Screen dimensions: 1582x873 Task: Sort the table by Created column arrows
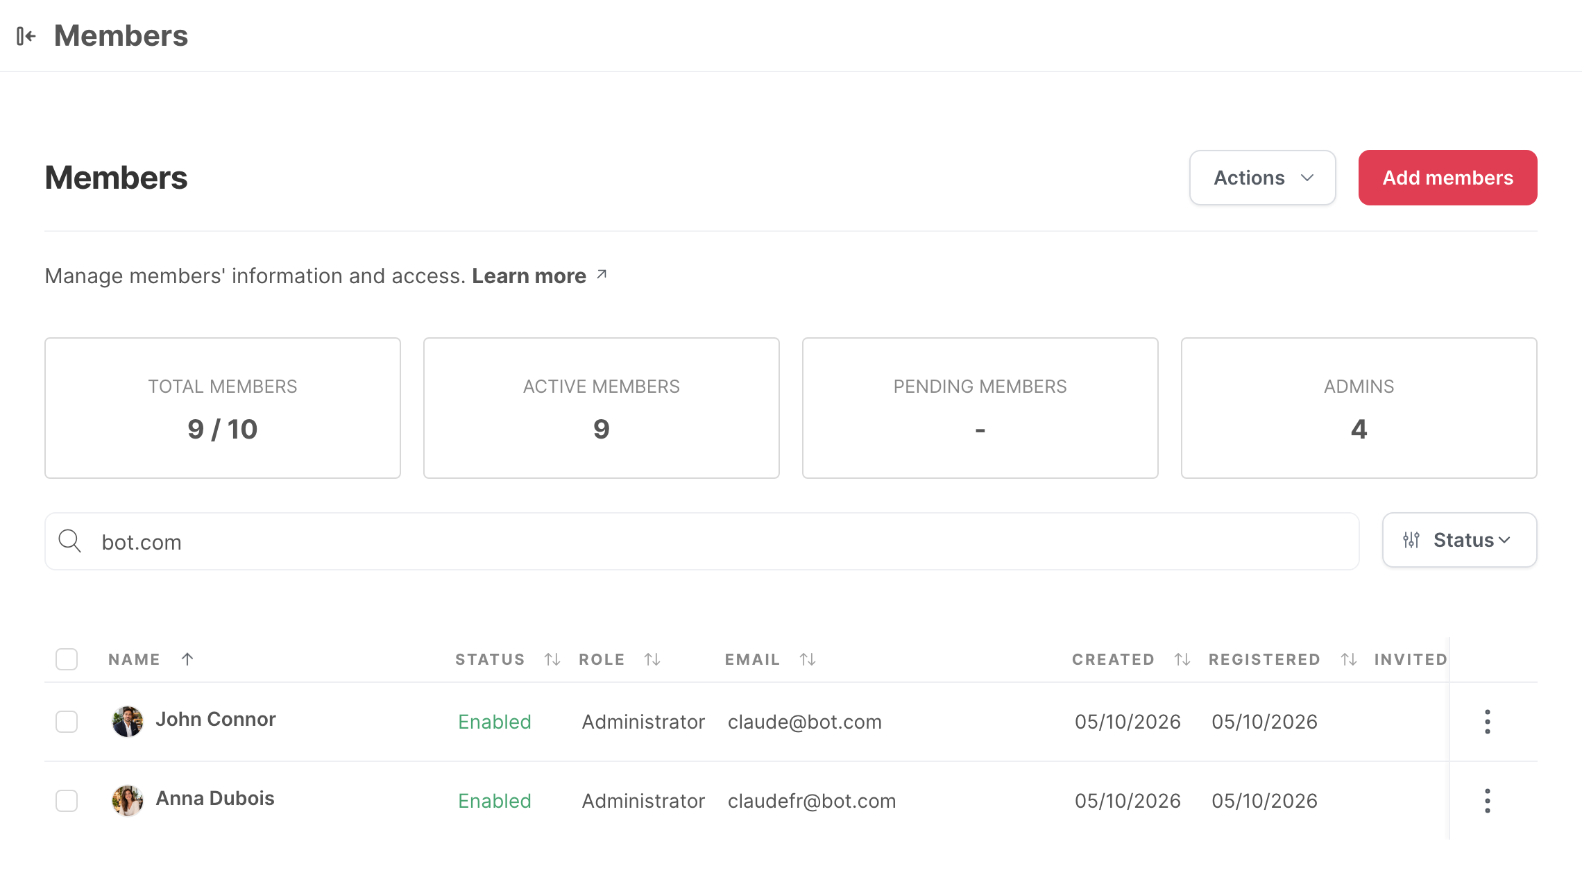tap(1182, 659)
